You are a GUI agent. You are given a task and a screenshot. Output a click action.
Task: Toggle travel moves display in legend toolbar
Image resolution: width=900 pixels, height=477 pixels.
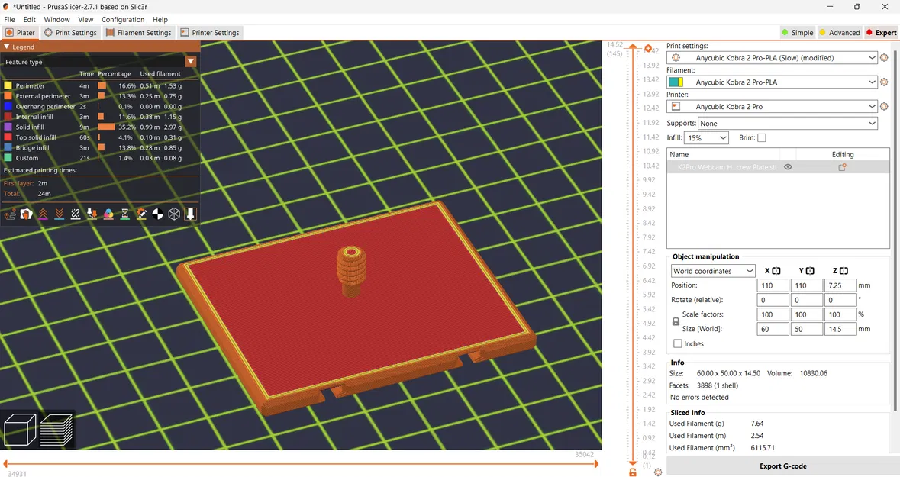(x=10, y=214)
